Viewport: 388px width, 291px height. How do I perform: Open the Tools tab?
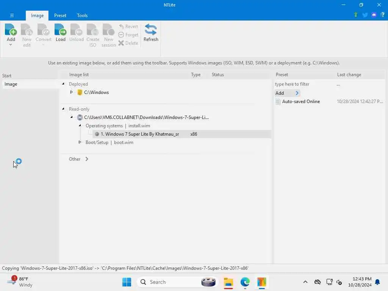pos(82,15)
